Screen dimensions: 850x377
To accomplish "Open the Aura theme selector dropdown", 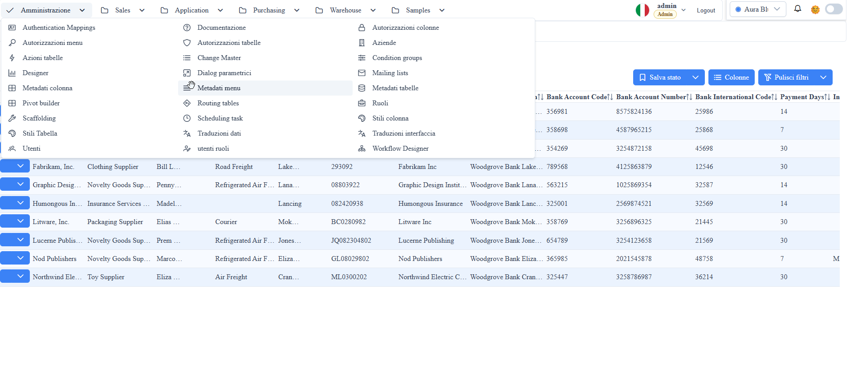I will [758, 9].
